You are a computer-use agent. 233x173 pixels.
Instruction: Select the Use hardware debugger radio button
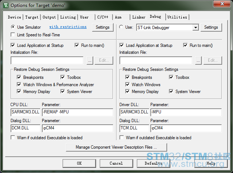point(121,27)
